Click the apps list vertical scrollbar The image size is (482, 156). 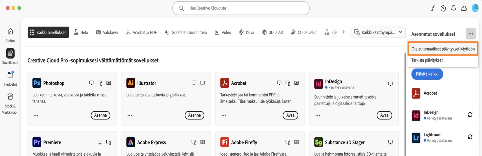click(405, 104)
